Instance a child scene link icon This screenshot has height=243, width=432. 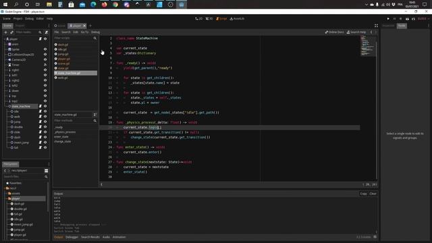[12, 32]
